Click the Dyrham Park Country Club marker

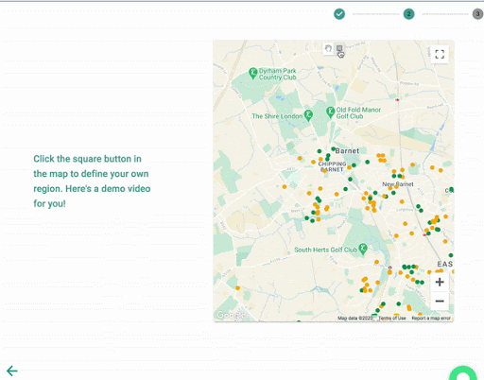point(252,73)
